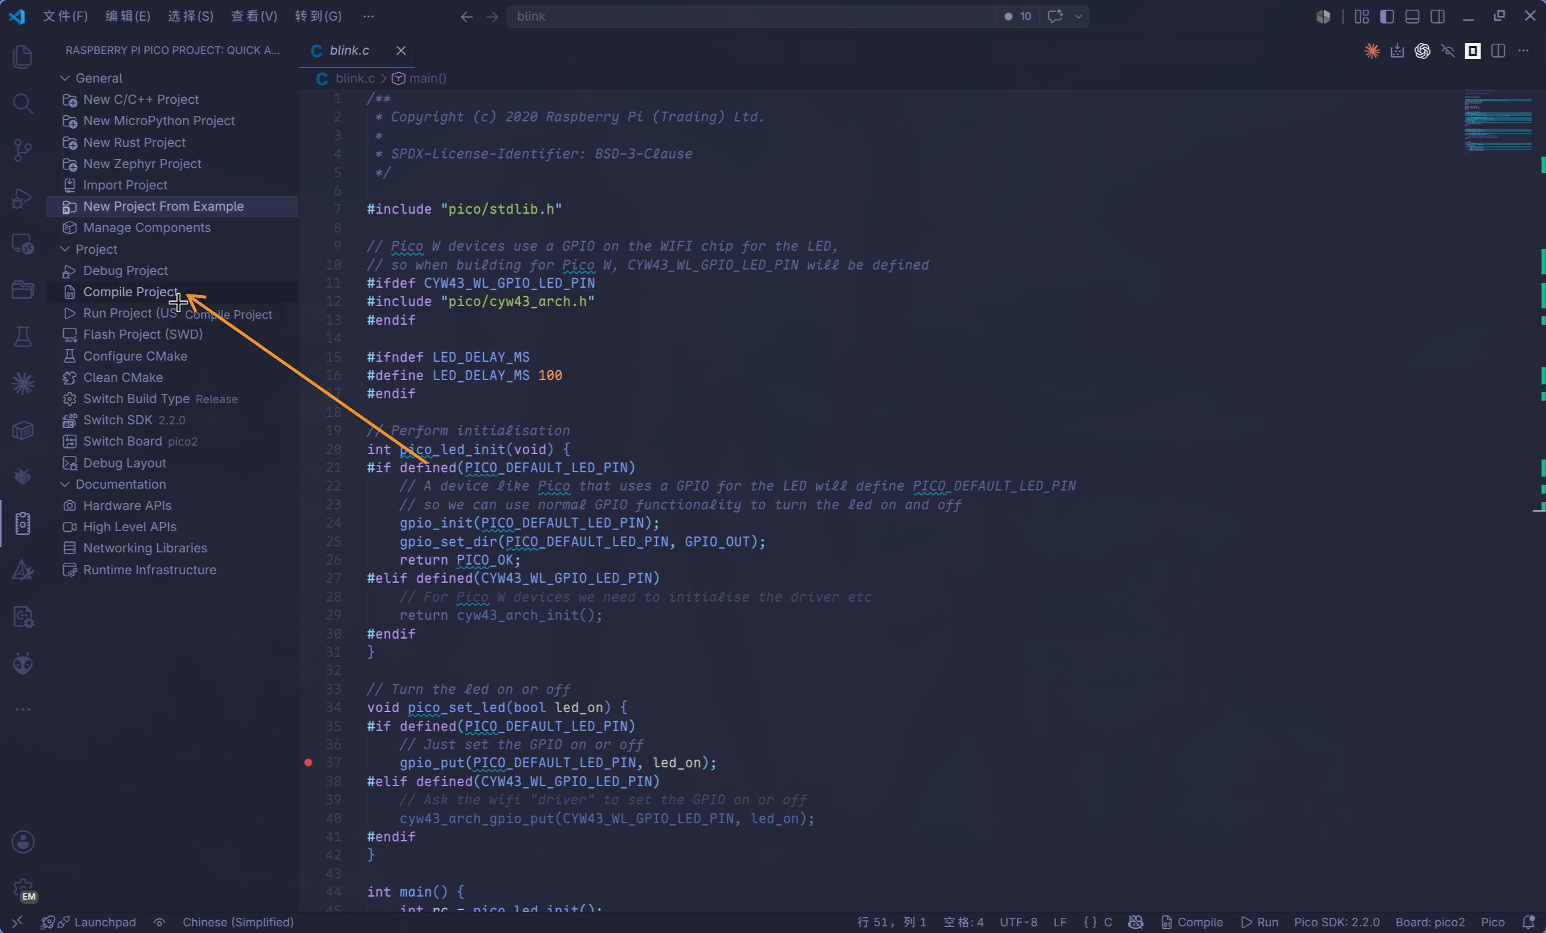
Task: Open the Remote Explorer activity bar icon
Action: (x=22, y=244)
